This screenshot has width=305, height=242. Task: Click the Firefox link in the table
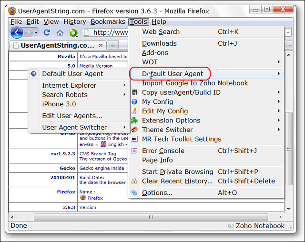point(95,198)
